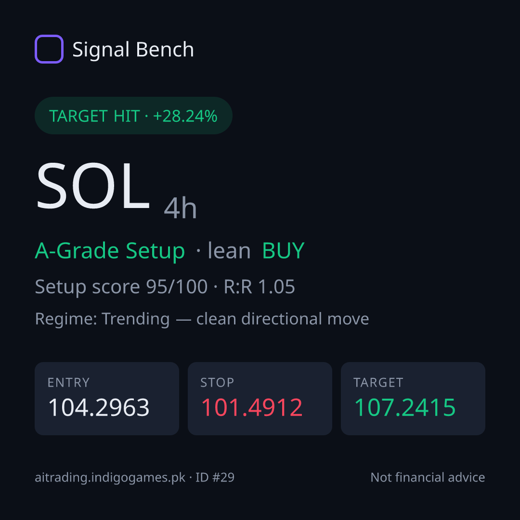520x520 pixels.
Task: Open the ENTRY price card
Action: tap(107, 399)
